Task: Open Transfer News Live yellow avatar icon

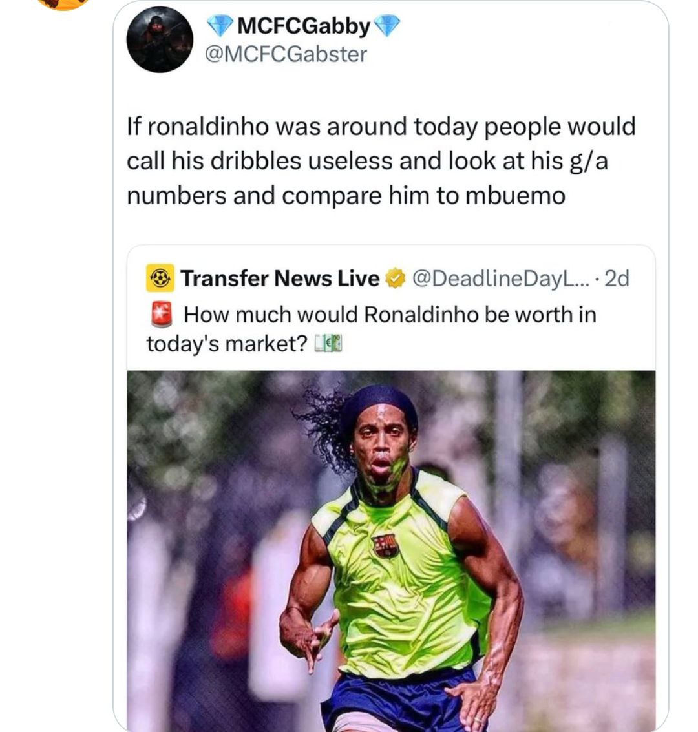Action: pos(160,278)
